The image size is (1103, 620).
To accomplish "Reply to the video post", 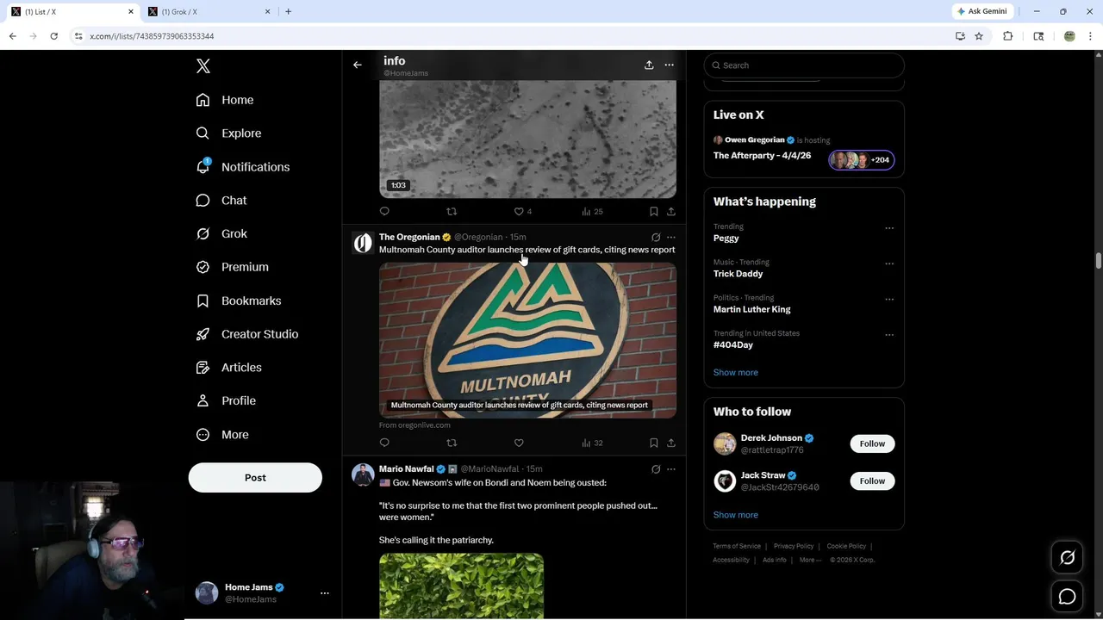I will [x=384, y=211].
